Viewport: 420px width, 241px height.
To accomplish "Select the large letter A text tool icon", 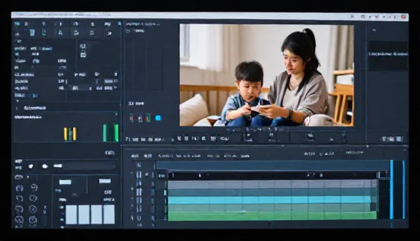I will pos(60,33).
